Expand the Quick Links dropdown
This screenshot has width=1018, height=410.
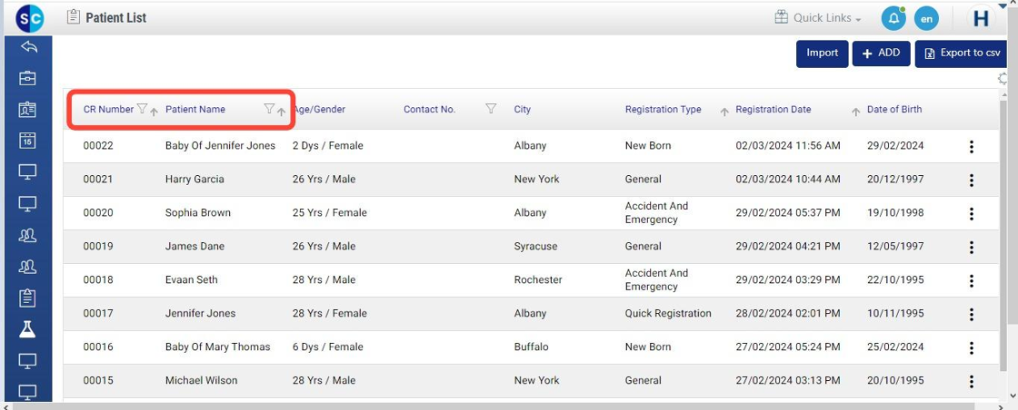coord(818,18)
